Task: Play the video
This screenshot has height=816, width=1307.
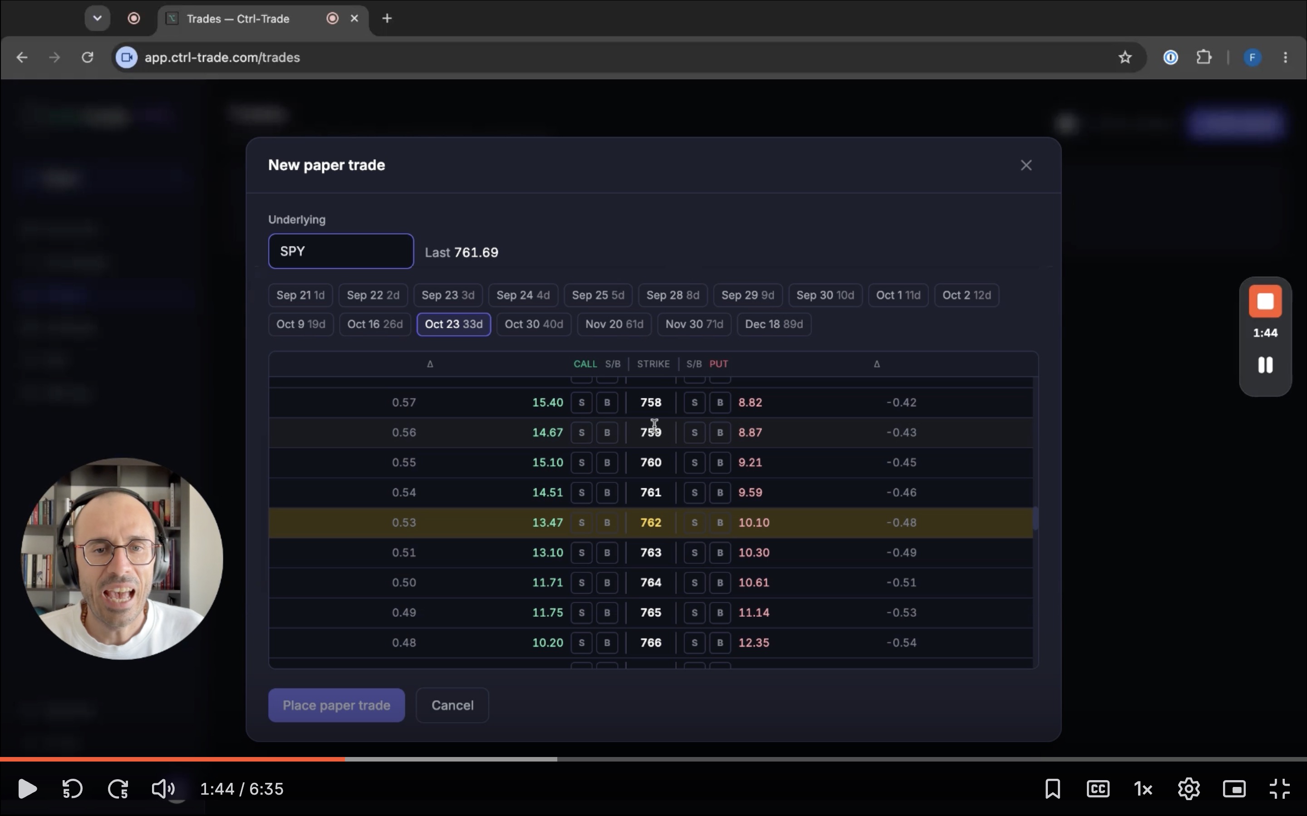Action: click(x=27, y=788)
